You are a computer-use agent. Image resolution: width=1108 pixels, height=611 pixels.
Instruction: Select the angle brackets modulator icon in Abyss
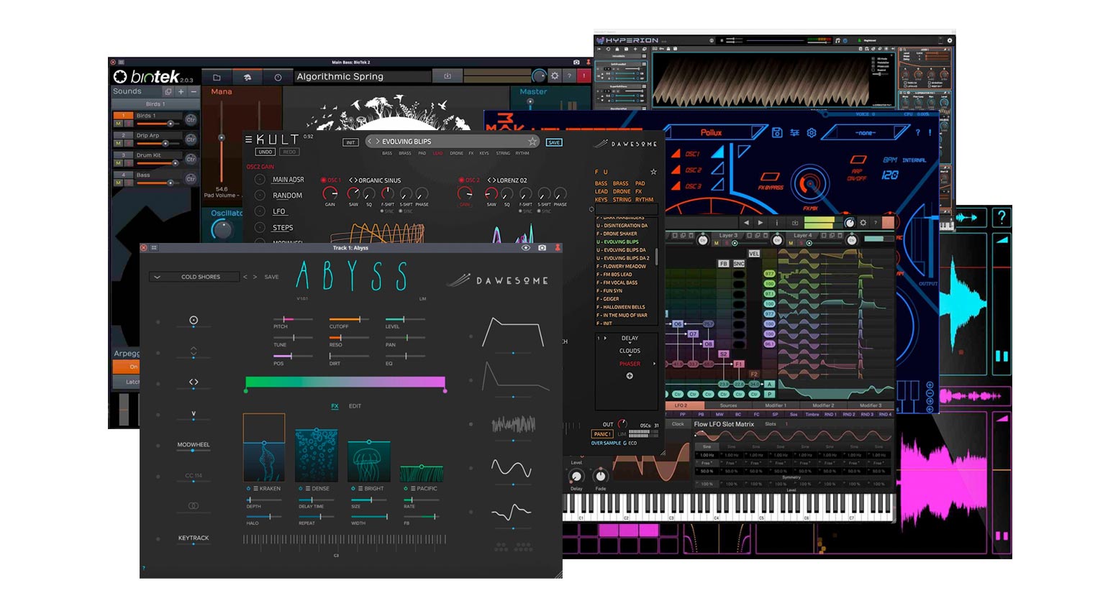pos(194,382)
